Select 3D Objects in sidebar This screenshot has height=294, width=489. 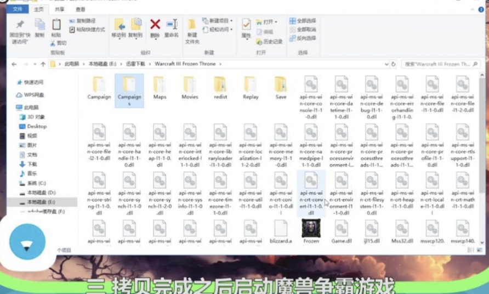coord(32,117)
